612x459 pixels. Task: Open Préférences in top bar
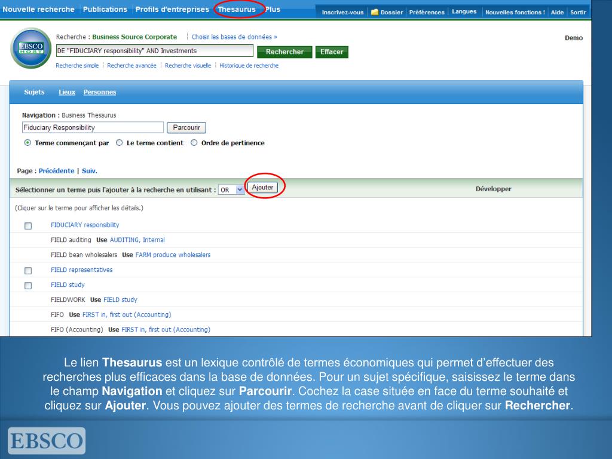tap(427, 12)
